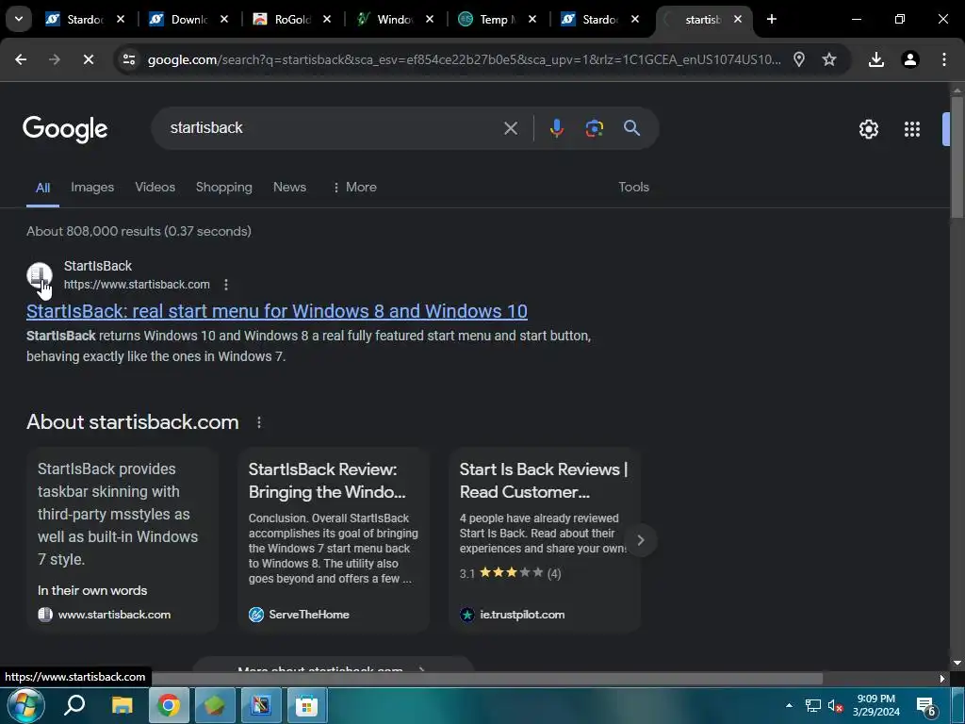Open File Explorer from taskbar
Screen dimensions: 965x724
[x=122, y=705]
